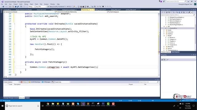
Task: Click the Property Pages wrench in Properties panel
Action: (167, 60)
